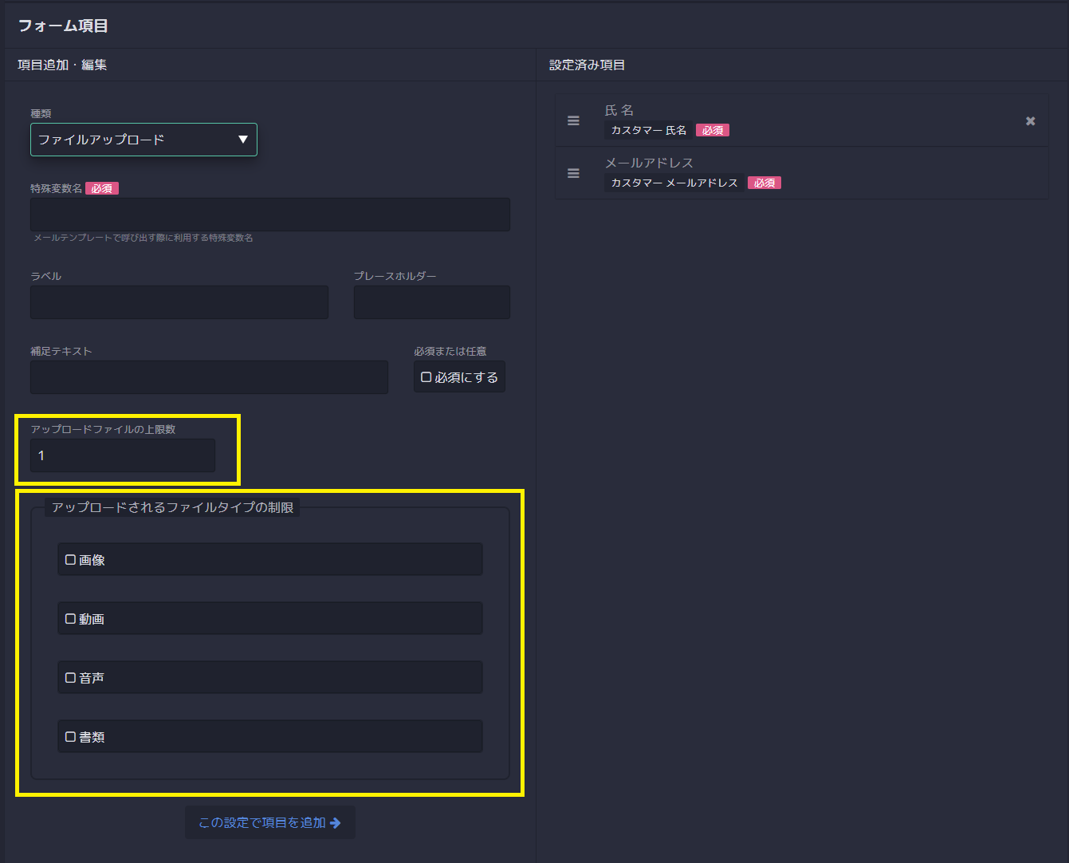Click the 必須 badge beside 特殊変数名

click(x=102, y=189)
